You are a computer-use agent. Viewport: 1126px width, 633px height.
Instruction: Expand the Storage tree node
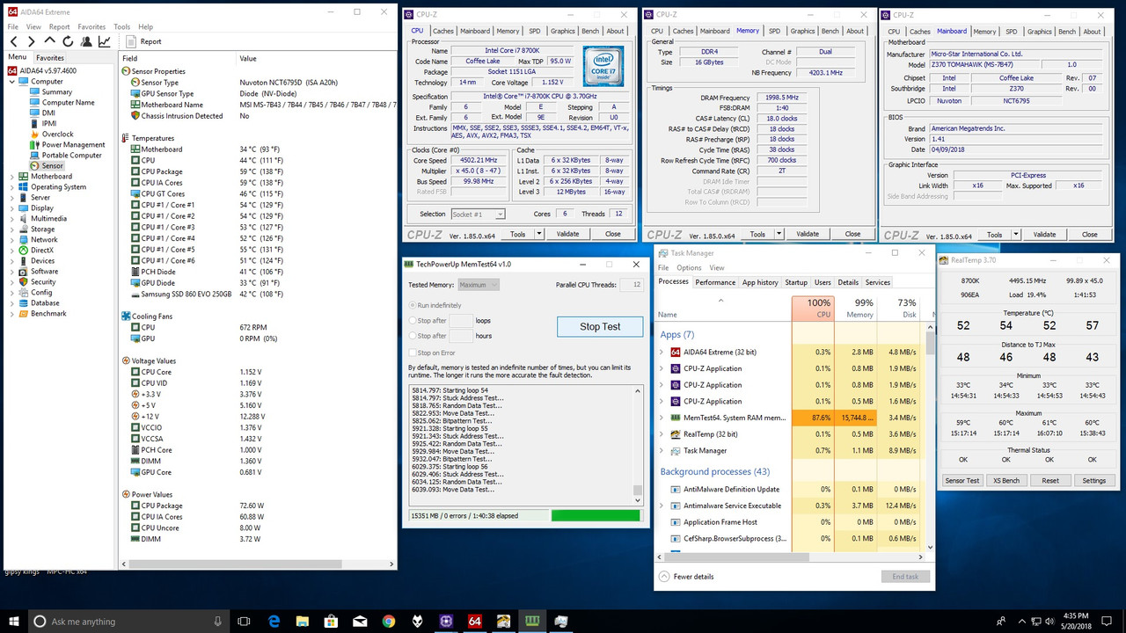pyautogui.click(x=12, y=229)
